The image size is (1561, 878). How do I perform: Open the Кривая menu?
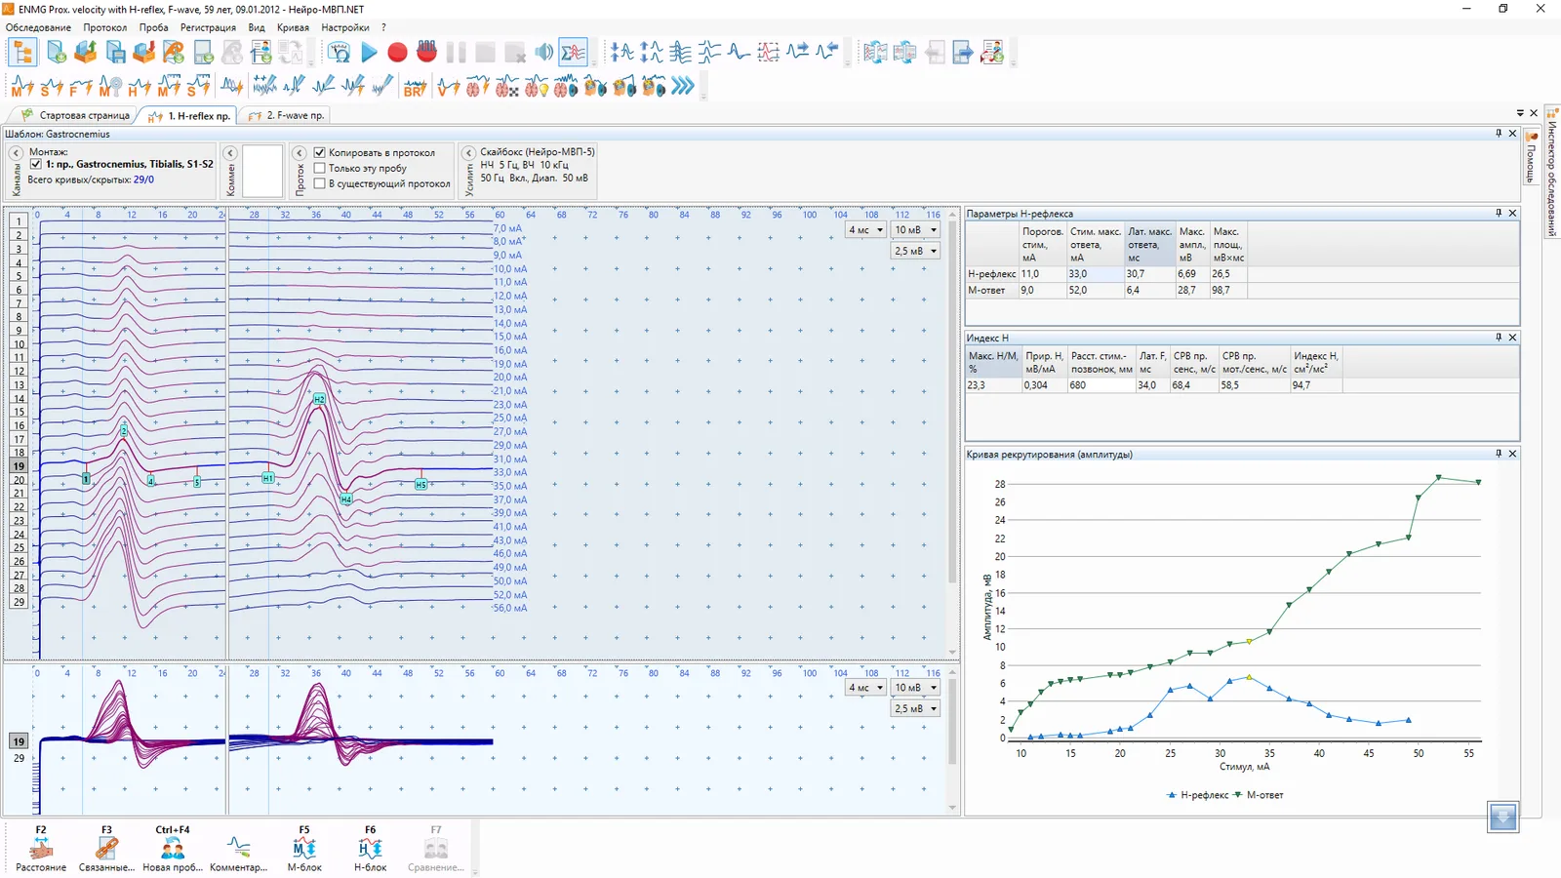[293, 27]
